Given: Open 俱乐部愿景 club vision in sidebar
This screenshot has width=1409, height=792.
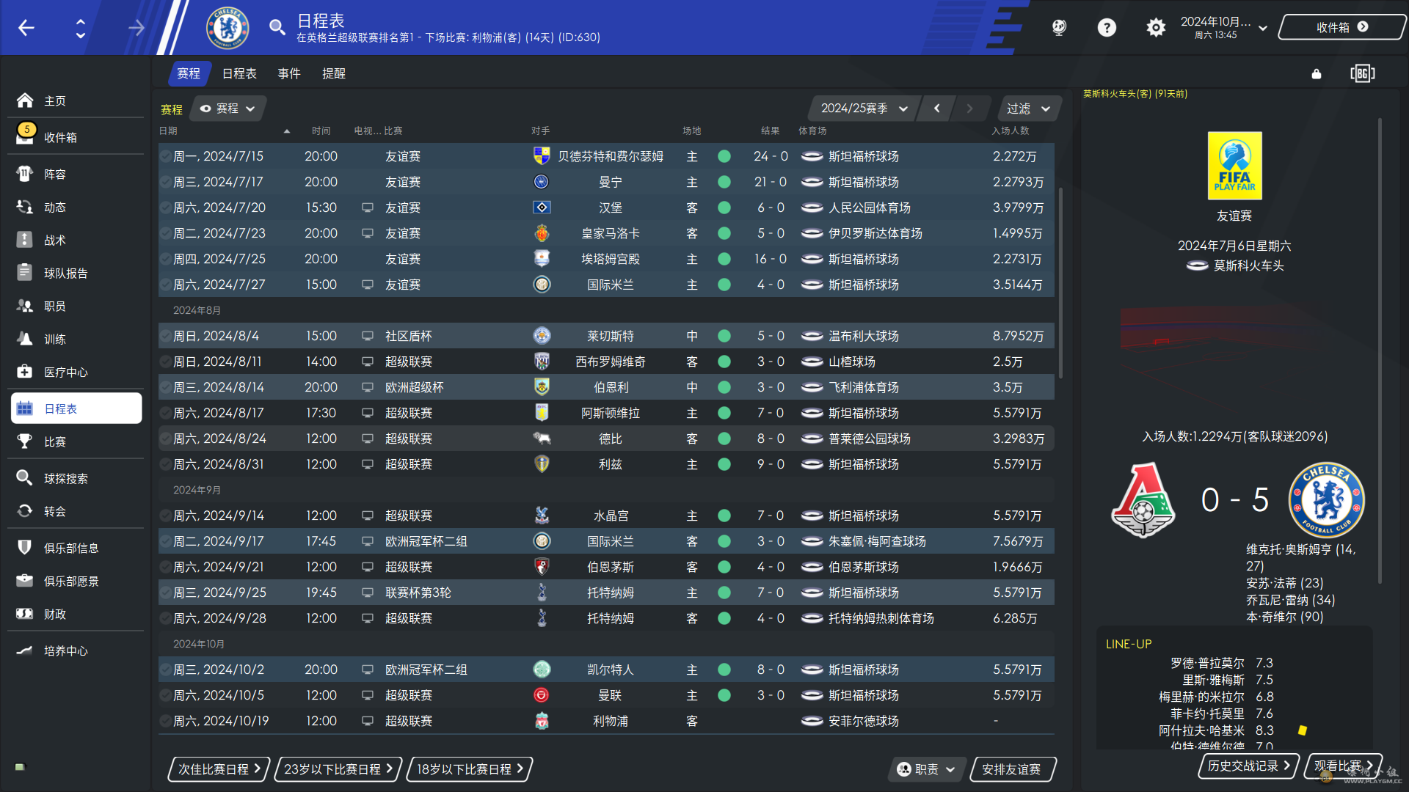Looking at the screenshot, I should point(76,581).
